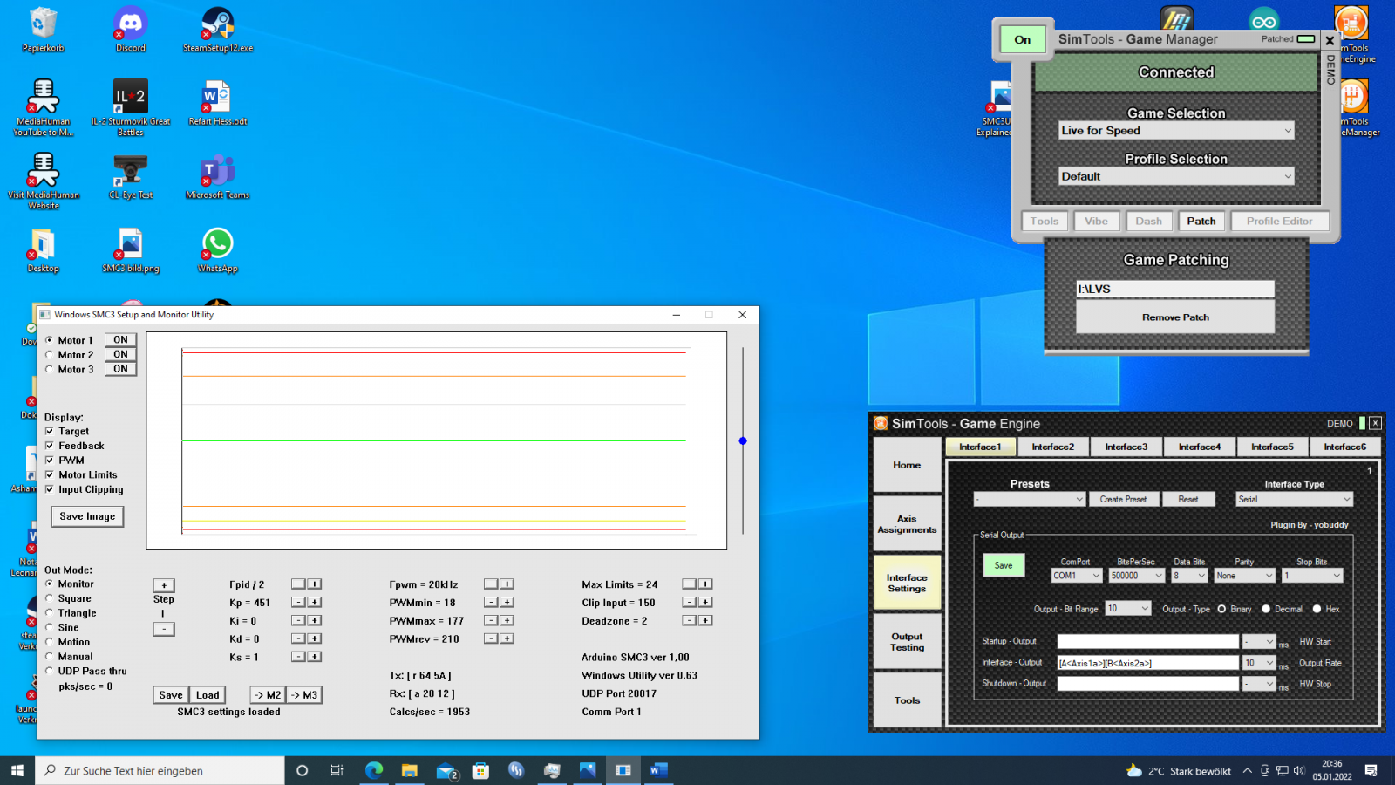Switch to the Interface6 tab
1395x785 pixels.
click(x=1345, y=447)
